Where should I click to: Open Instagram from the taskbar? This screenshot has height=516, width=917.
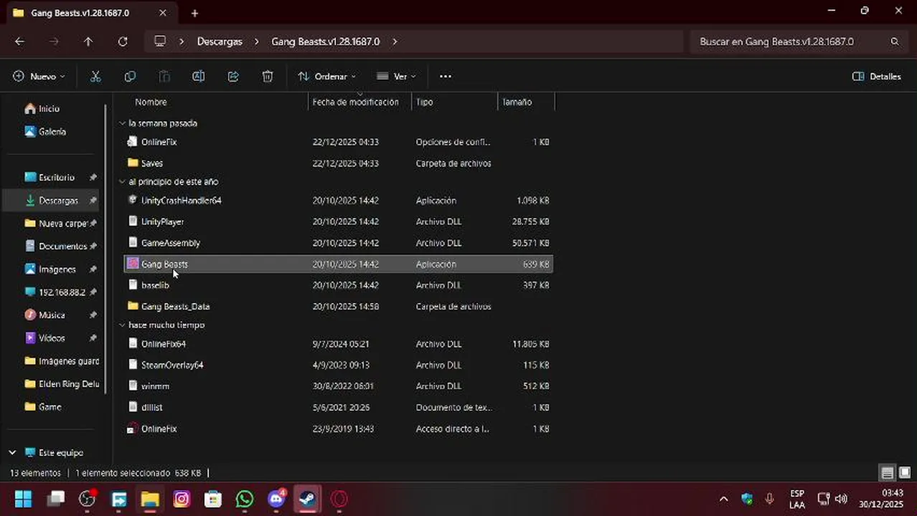pos(182,499)
